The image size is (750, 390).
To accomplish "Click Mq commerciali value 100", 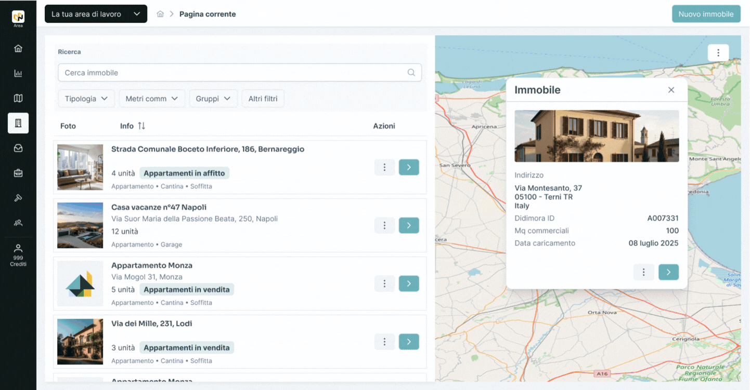I will [x=673, y=231].
